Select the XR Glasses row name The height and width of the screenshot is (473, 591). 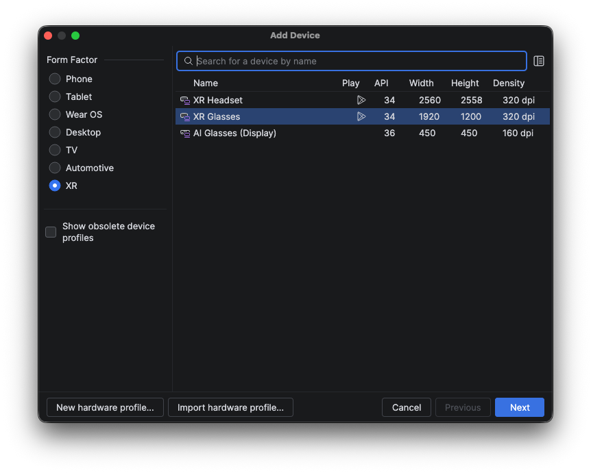click(217, 116)
